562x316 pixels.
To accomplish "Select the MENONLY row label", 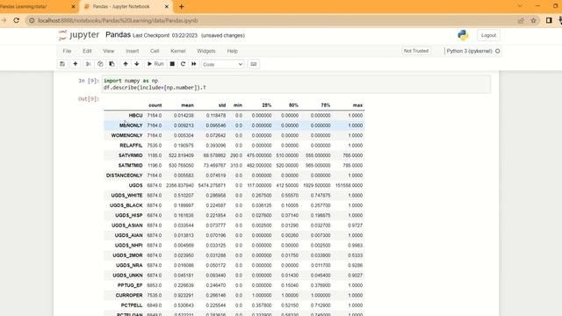I will click(x=131, y=126).
